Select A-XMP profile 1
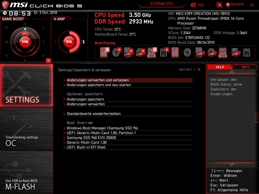This screenshot has width=259, height=194. [84, 42]
